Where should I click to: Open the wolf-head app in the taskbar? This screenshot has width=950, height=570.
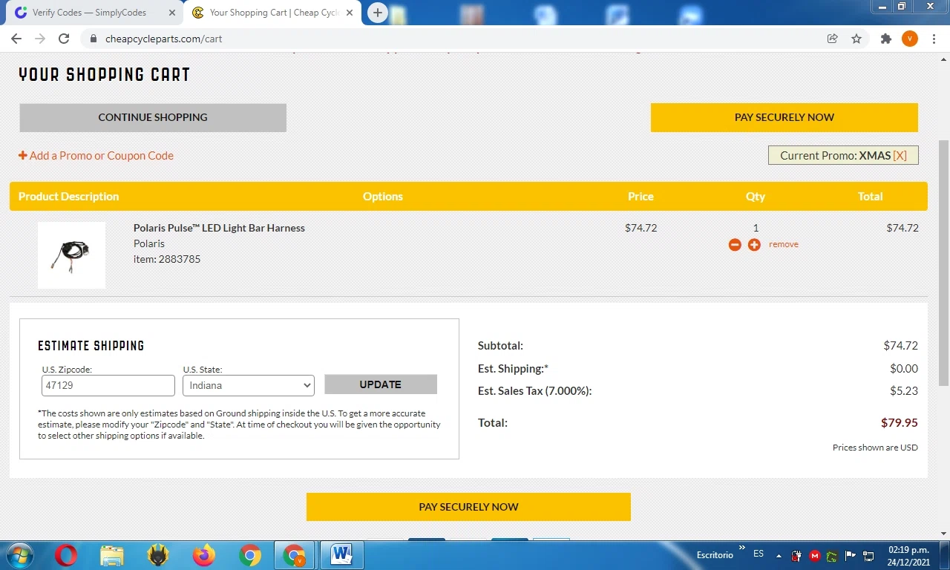[158, 555]
